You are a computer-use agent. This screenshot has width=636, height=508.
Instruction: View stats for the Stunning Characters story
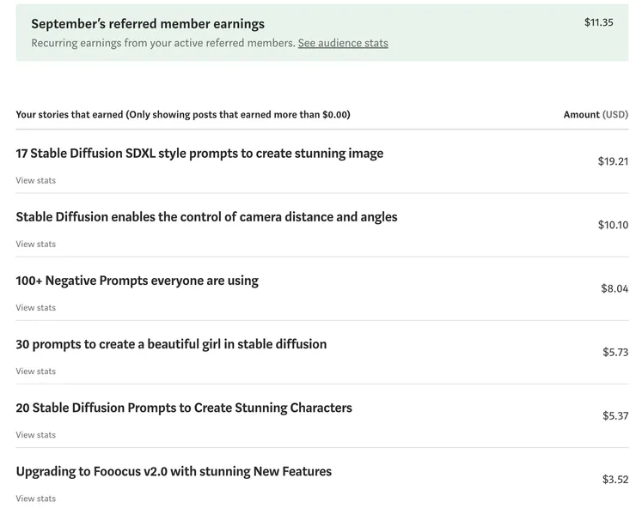click(35, 434)
